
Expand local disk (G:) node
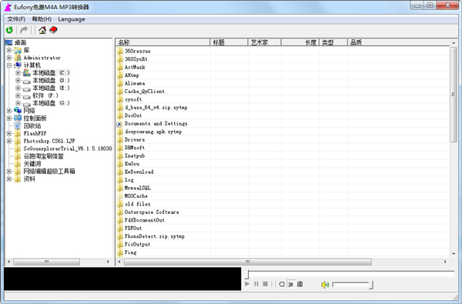[x=18, y=103]
